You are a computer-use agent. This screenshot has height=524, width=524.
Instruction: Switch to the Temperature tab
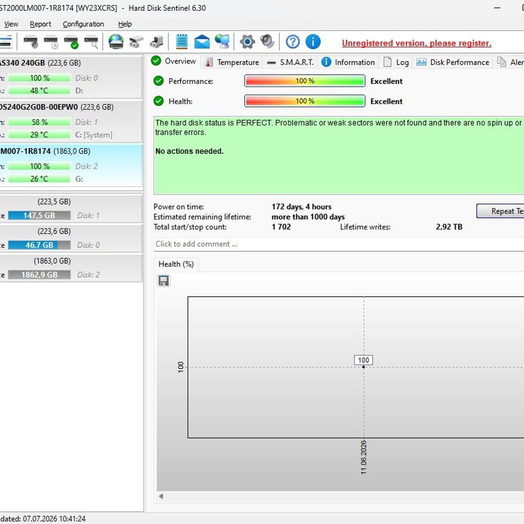pyautogui.click(x=232, y=62)
